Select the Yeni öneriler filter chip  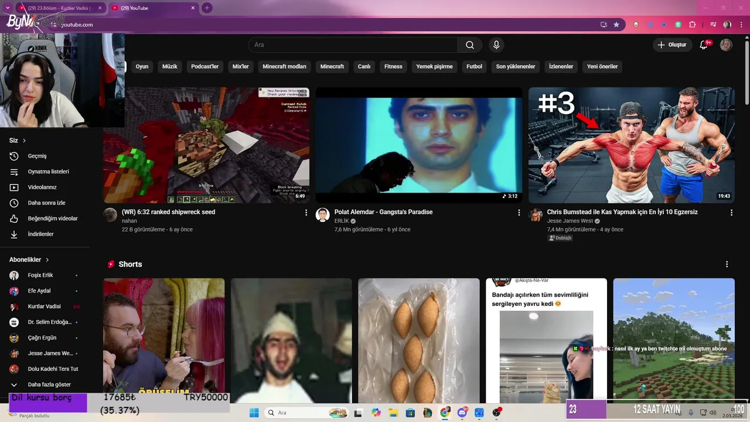[602, 67]
